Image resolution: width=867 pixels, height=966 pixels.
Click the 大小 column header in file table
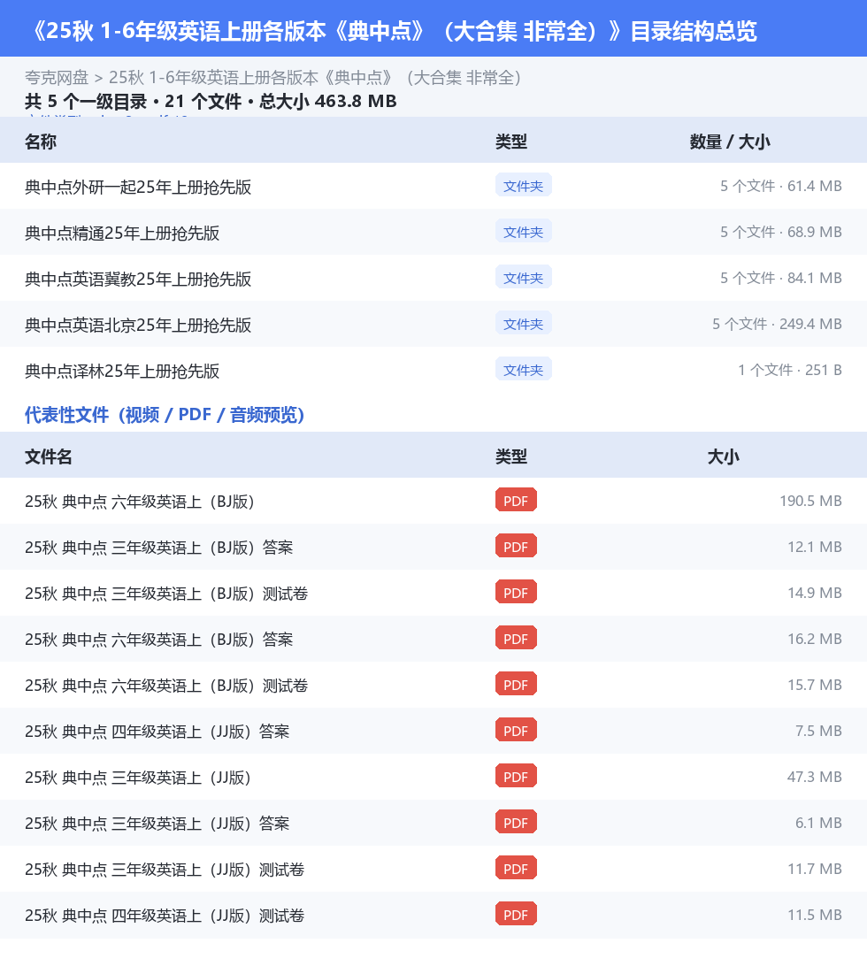(724, 456)
